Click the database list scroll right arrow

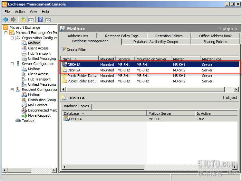click(x=236, y=89)
